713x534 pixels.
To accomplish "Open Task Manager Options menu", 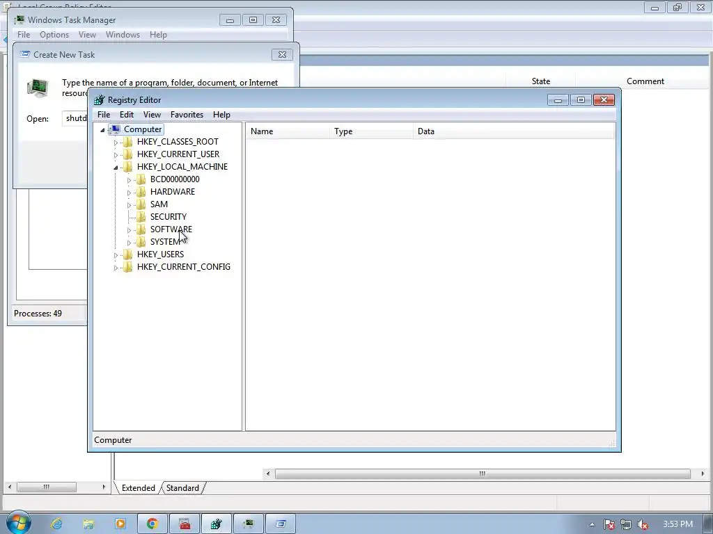I will point(54,35).
